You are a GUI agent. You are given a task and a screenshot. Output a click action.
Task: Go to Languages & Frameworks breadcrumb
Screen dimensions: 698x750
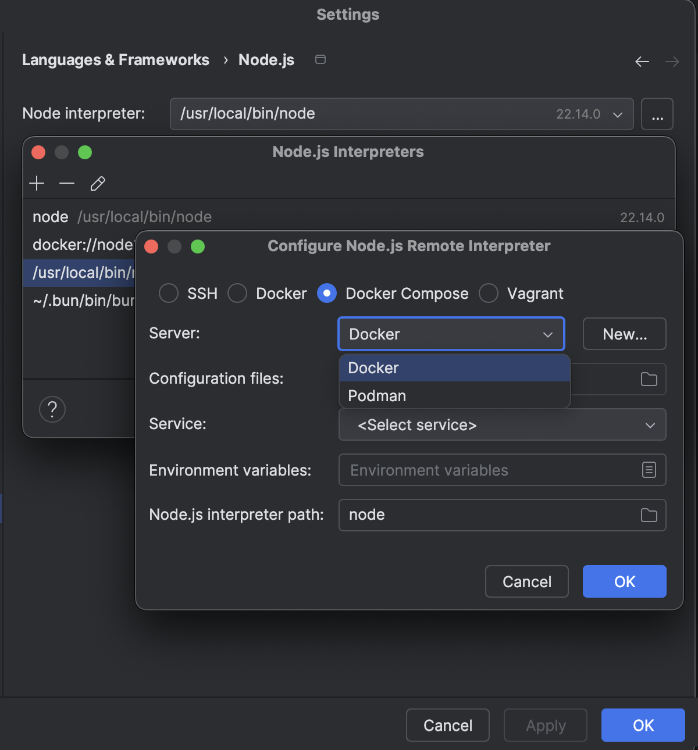point(115,59)
